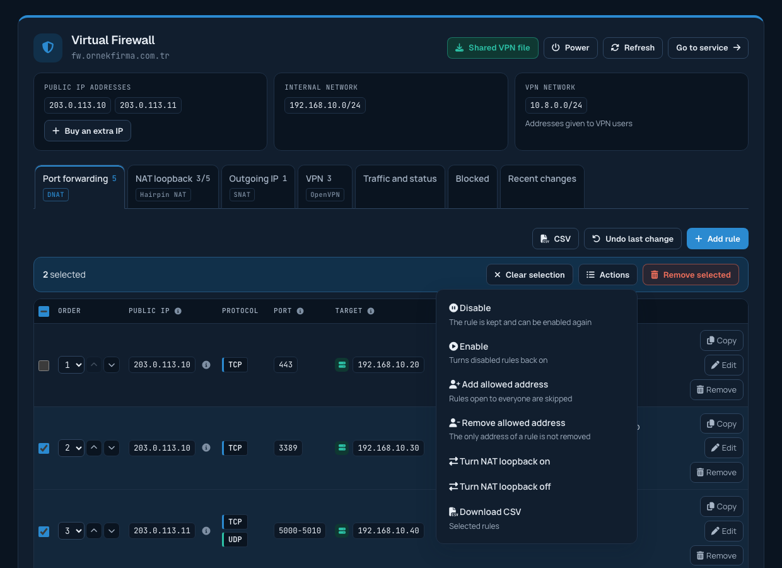
Task: Move the port 443 rule down with its arrow
Action: click(112, 365)
